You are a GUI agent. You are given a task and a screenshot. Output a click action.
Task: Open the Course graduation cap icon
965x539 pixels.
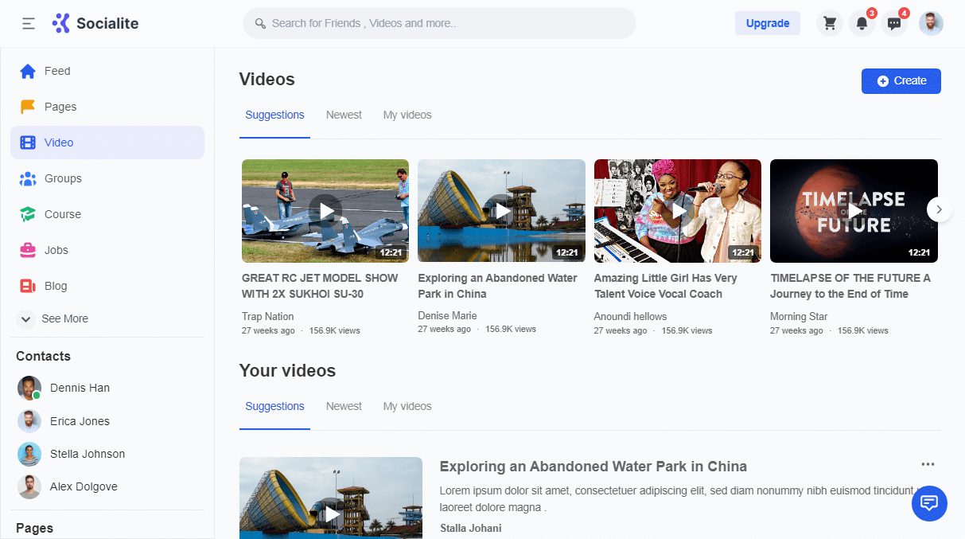coord(28,214)
